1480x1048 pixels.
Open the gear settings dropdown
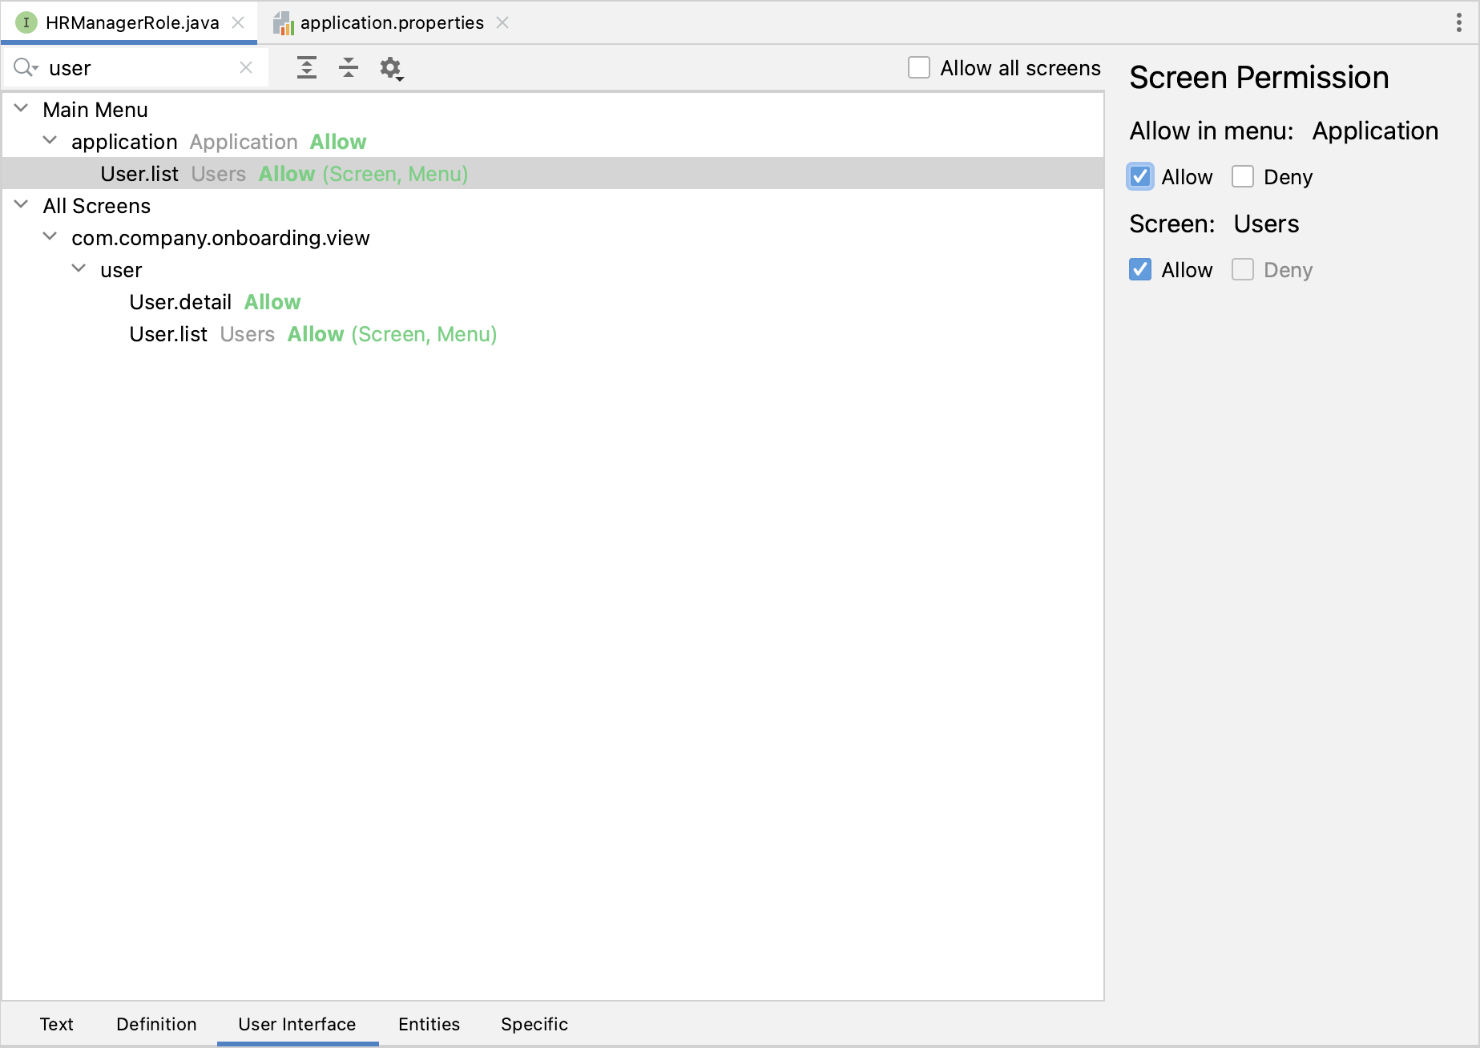(x=391, y=69)
